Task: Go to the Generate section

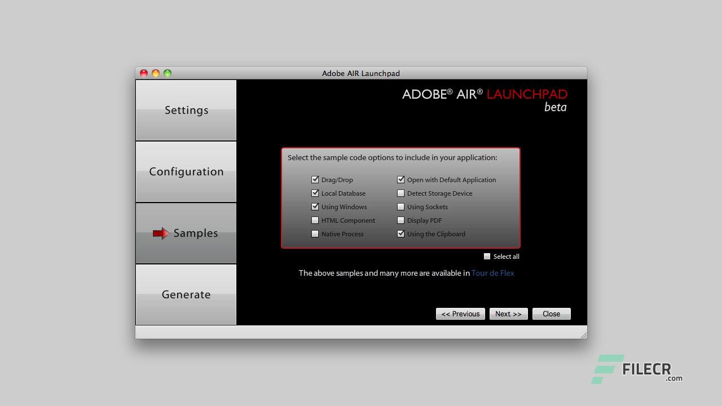Action: (186, 294)
